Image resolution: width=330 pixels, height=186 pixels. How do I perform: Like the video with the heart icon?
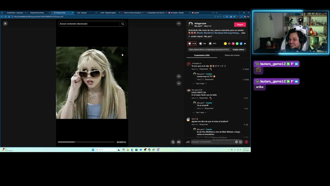click(190, 44)
